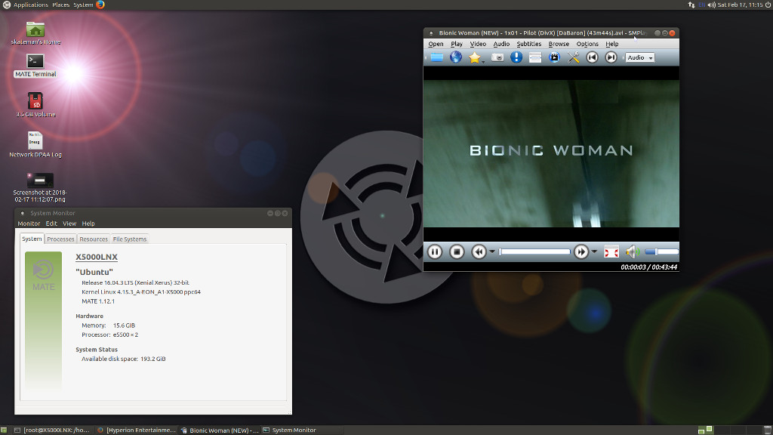Image resolution: width=773 pixels, height=435 pixels.
Task: Open the SMPlayer Play menu
Action: (457, 44)
